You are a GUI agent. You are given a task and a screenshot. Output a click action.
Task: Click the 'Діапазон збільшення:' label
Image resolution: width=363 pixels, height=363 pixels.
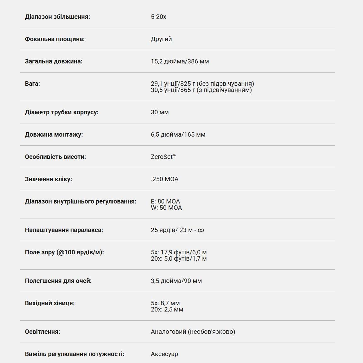tap(57, 17)
